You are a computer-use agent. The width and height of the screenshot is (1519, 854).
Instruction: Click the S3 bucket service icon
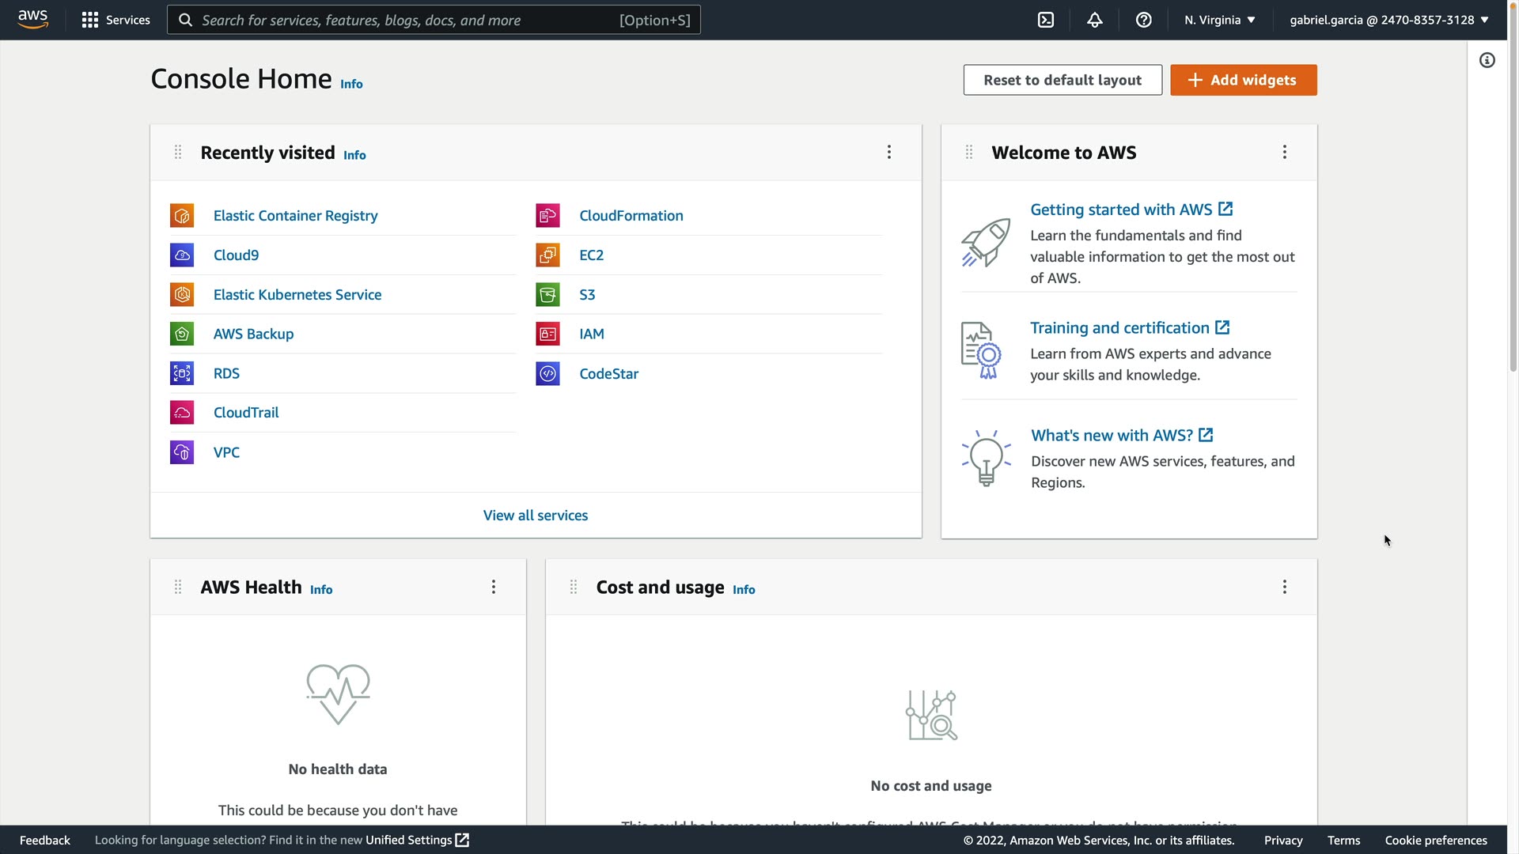point(547,295)
